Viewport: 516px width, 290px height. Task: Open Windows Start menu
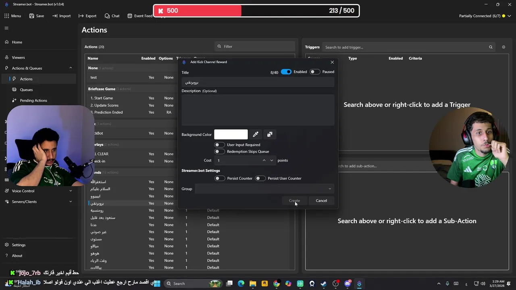pos(157,284)
